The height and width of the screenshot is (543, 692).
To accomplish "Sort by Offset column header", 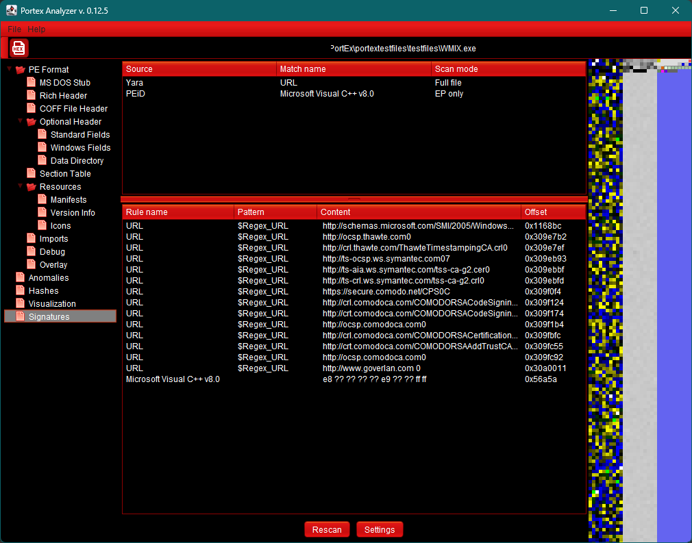I will 554,212.
